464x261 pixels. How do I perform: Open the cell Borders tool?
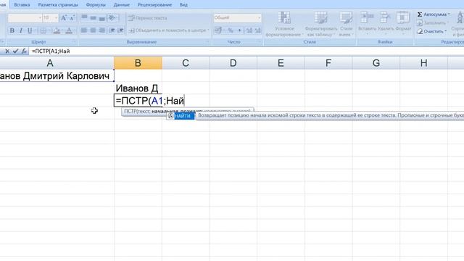click(x=43, y=30)
